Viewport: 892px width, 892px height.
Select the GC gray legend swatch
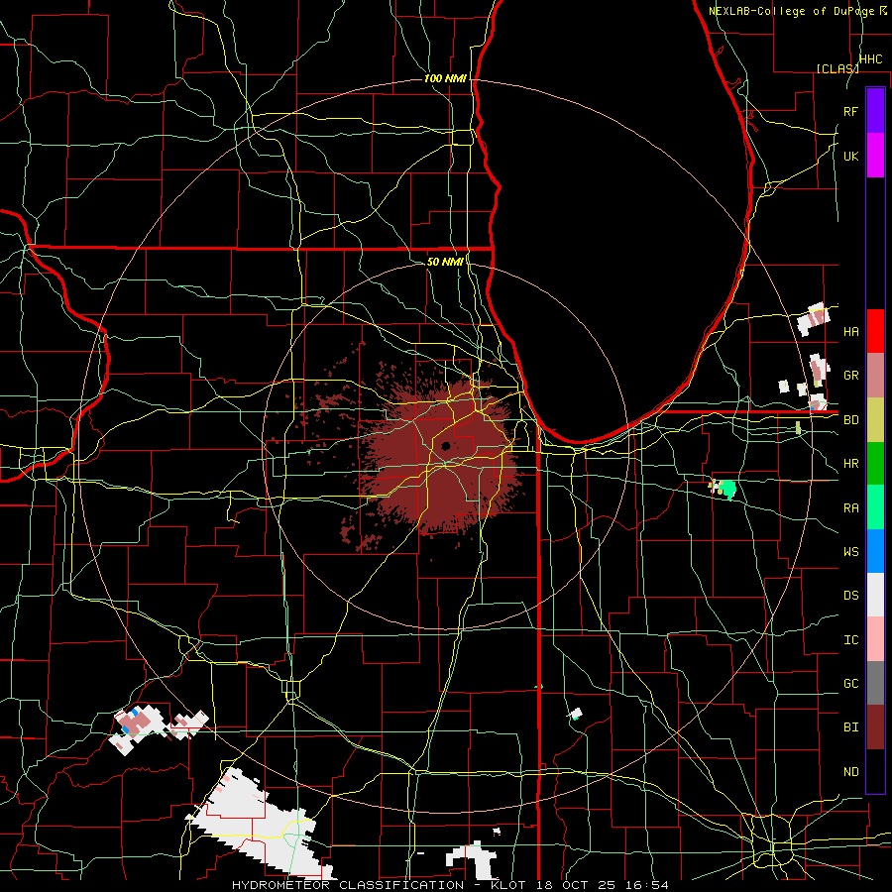coord(875,683)
